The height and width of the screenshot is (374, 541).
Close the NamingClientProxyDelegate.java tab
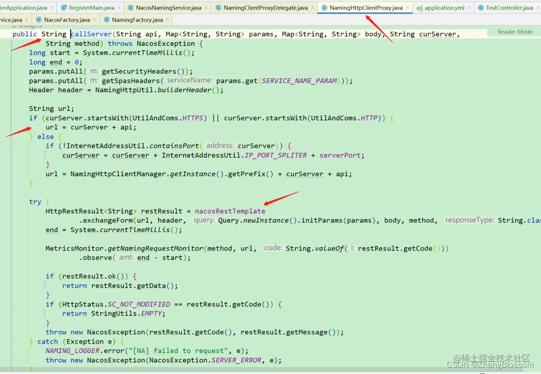click(x=313, y=8)
